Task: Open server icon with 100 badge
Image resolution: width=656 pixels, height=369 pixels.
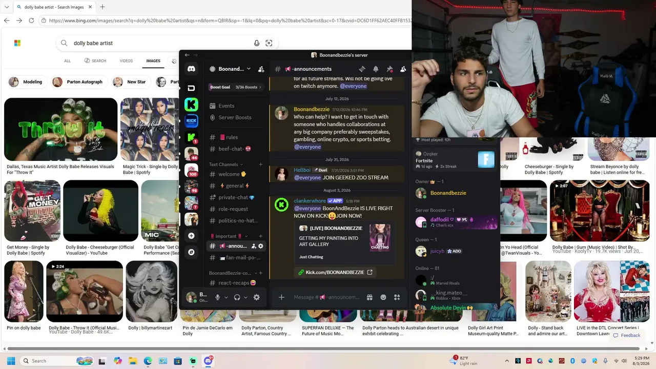Action: [x=191, y=170]
